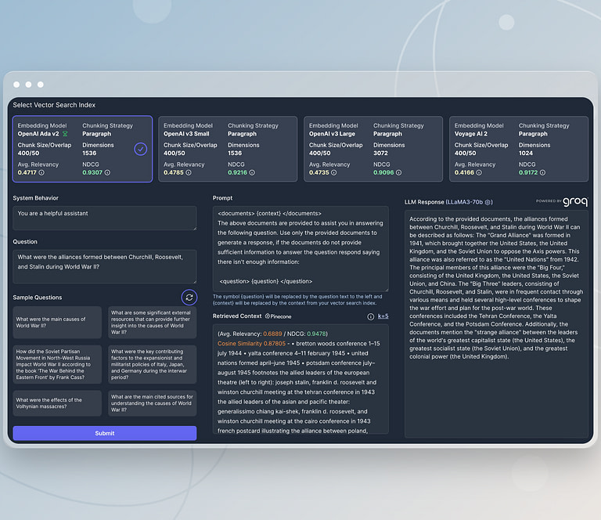
Task: Select the Voyage AI 2 index card
Action: click(519, 149)
